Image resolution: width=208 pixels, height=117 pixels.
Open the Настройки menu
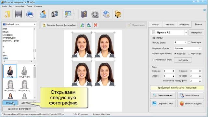click(19, 6)
